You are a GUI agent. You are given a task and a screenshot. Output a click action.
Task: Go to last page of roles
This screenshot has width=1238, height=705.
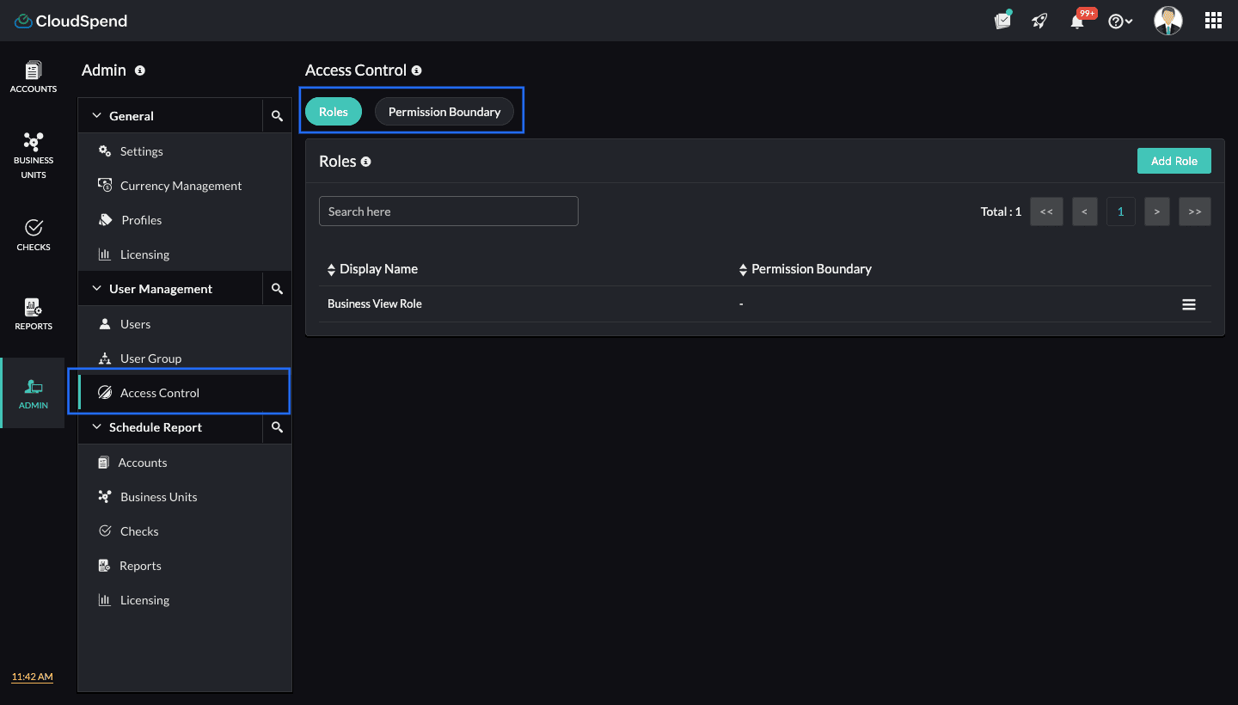(x=1194, y=211)
